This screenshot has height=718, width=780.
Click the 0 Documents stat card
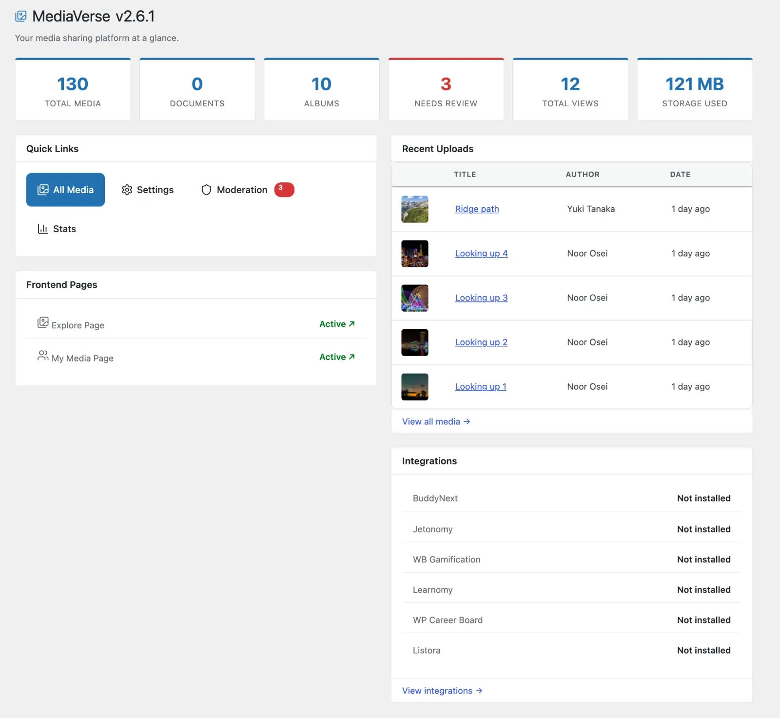pyautogui.click(x=197, y=89)
